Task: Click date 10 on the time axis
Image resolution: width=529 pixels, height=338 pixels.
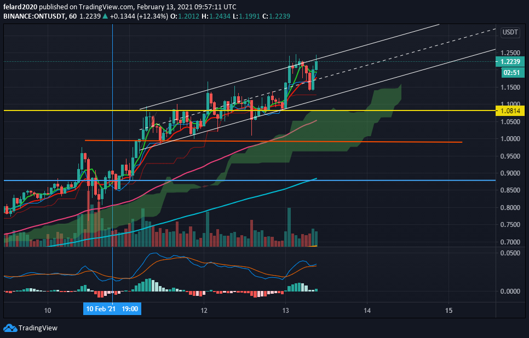Action: [48, 310]
